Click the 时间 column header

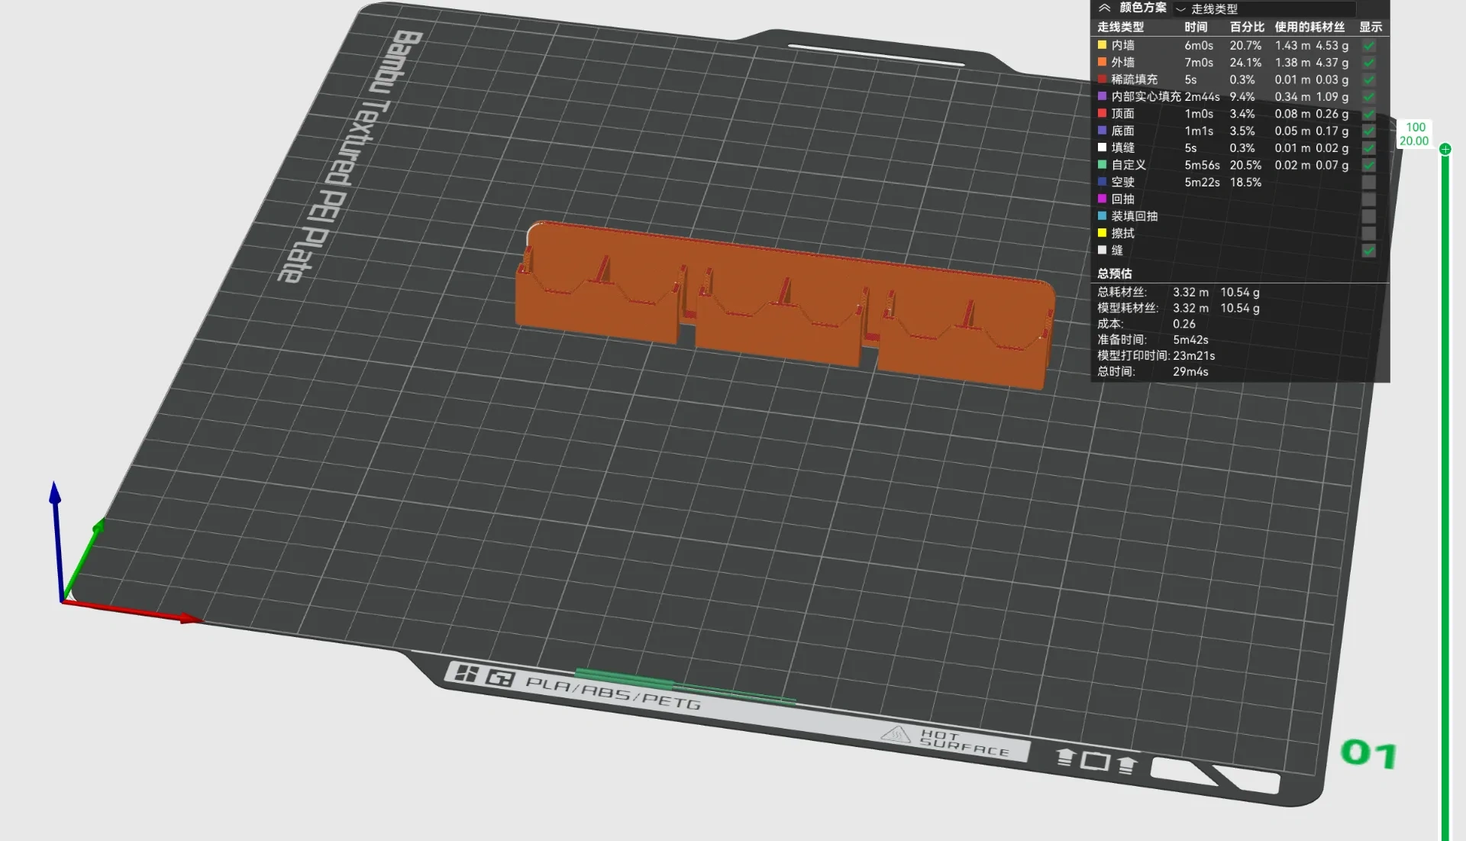coord(1196,27)
